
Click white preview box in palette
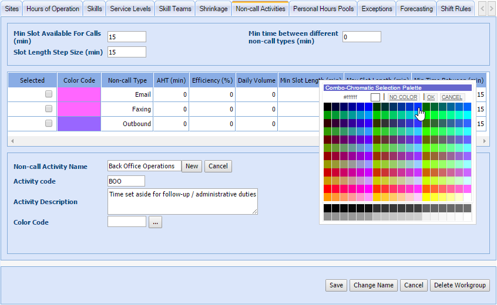375,97
